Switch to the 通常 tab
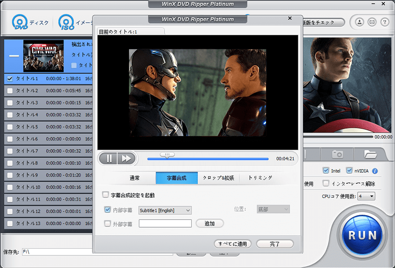This screenshot has width=395, height=268. [x=134, y=178]
